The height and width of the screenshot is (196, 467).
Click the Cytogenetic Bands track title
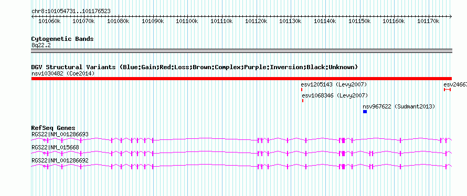pos(62,39)
